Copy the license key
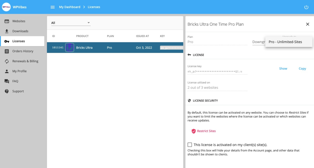Image resolution: width=314 pixels, height=168 pixels. click(302, 68)
